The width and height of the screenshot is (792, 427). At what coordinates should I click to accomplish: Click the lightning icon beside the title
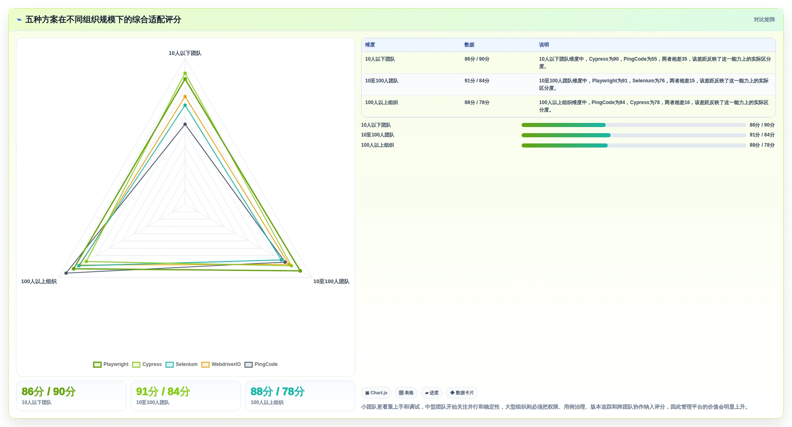coord(19,20)
